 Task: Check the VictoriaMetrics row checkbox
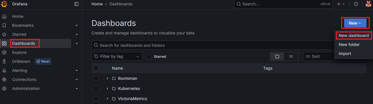tap(96, 99)
